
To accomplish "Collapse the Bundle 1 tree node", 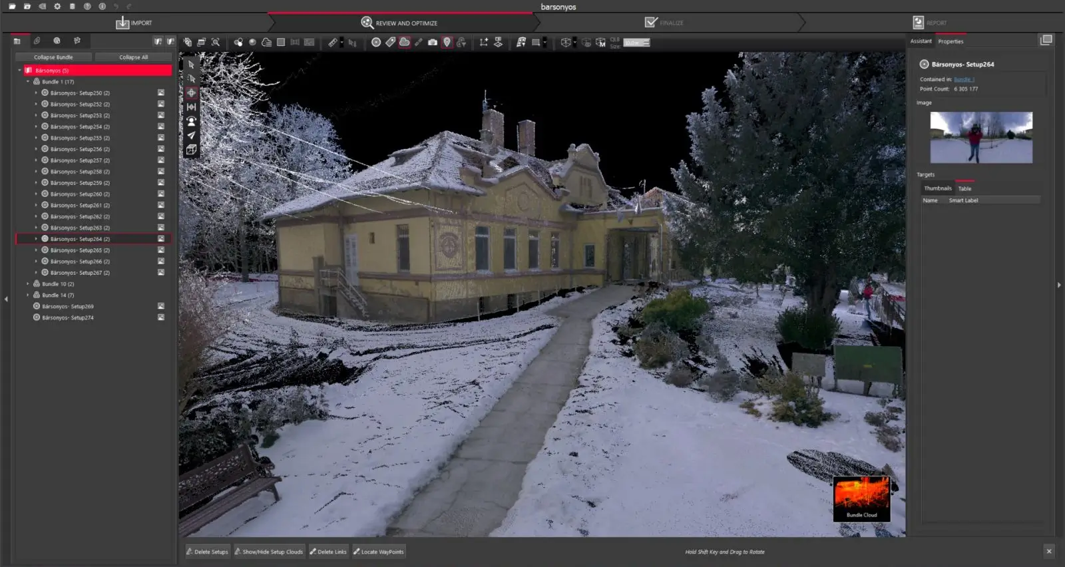I will pyautogui.click(x=28, y=82).
